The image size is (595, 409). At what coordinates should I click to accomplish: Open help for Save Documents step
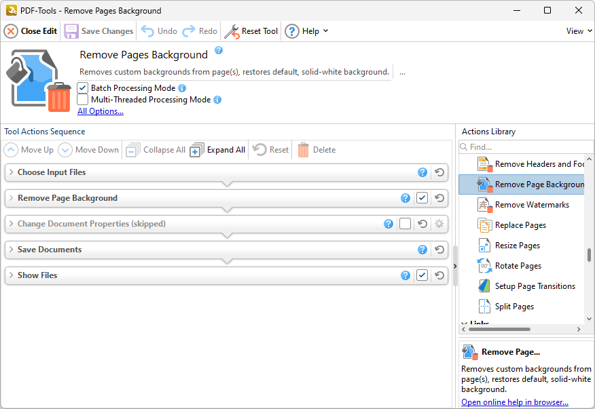pos(422,250)
